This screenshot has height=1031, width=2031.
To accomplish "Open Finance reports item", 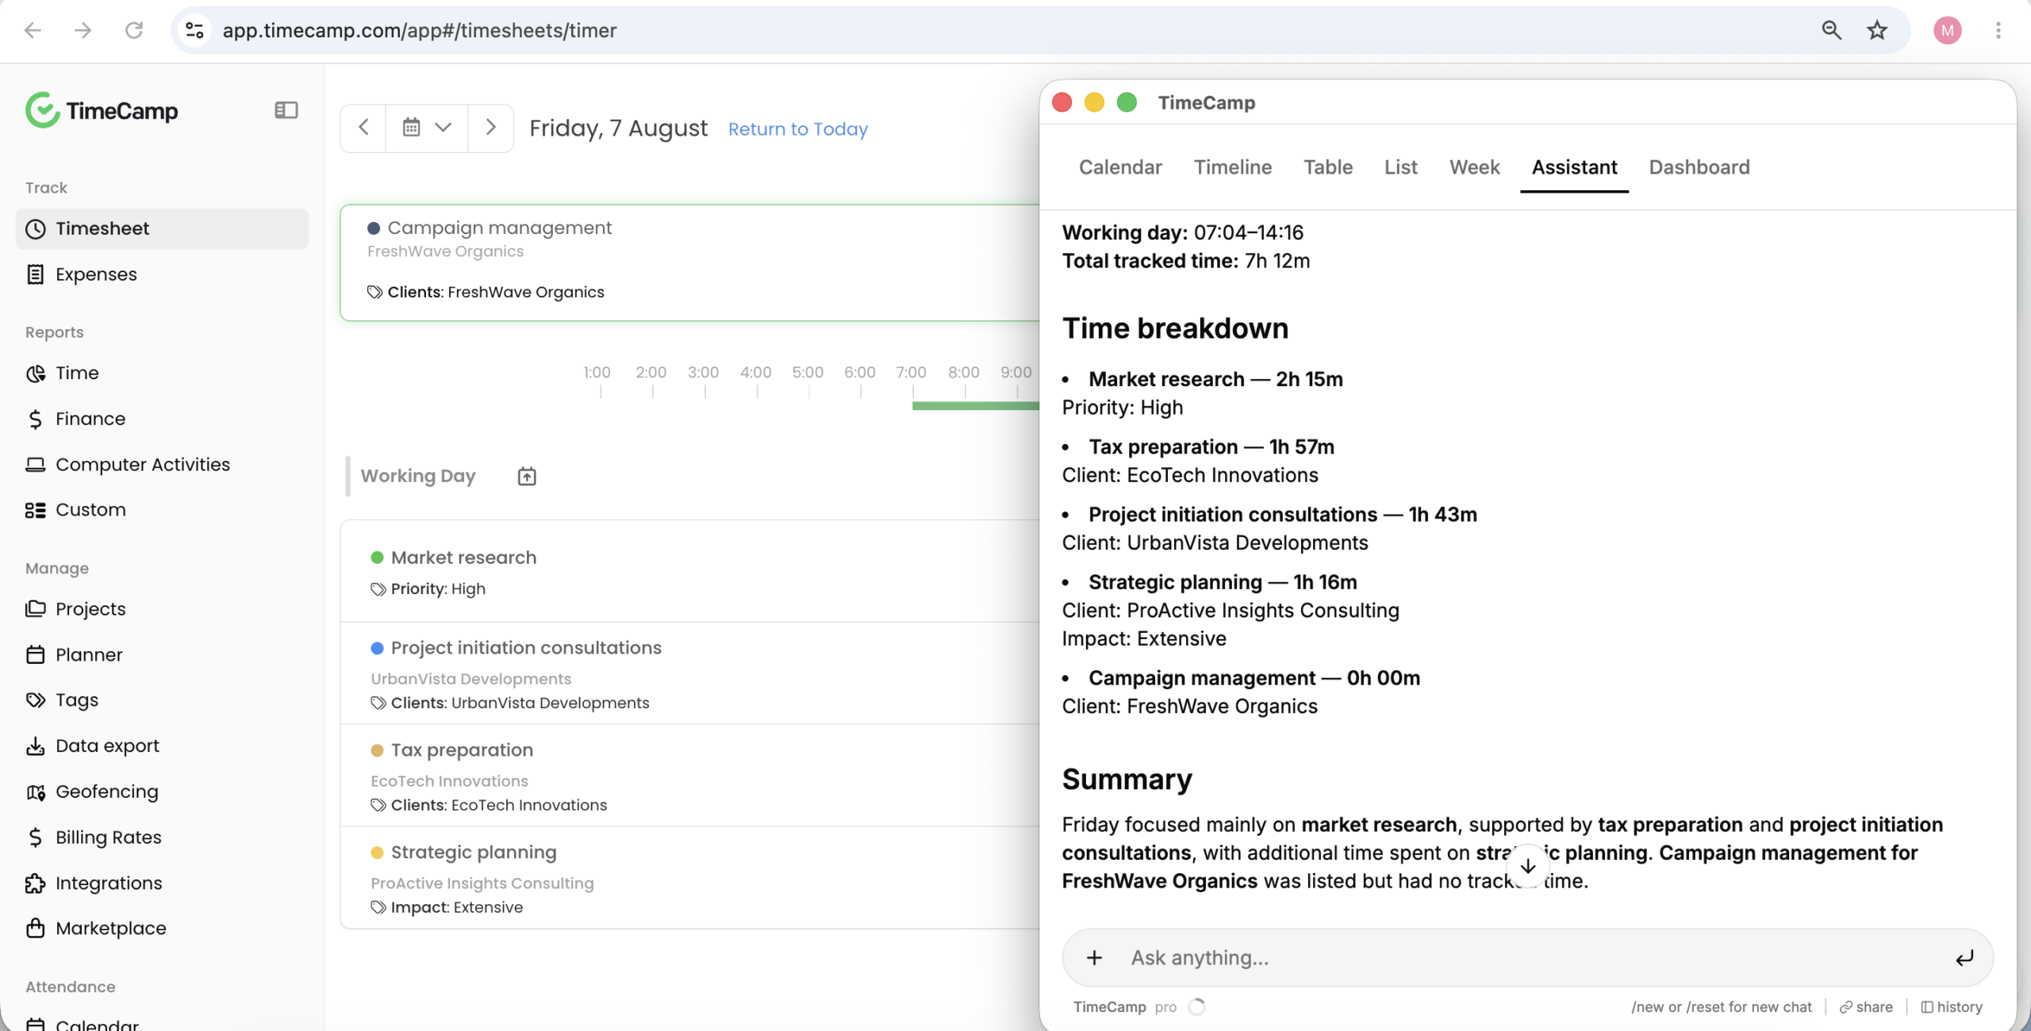I will point(162,419).
